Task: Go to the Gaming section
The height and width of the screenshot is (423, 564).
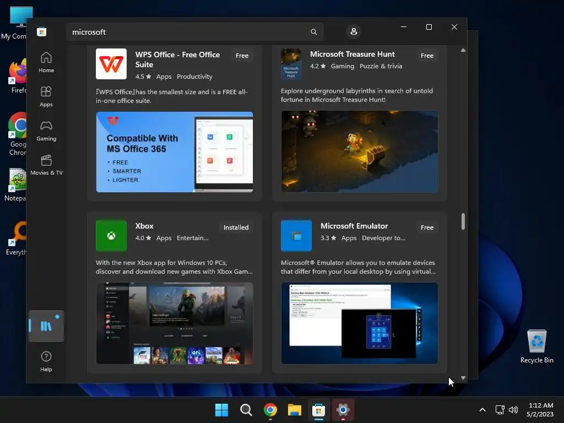Action: click(x=46, y=131)
